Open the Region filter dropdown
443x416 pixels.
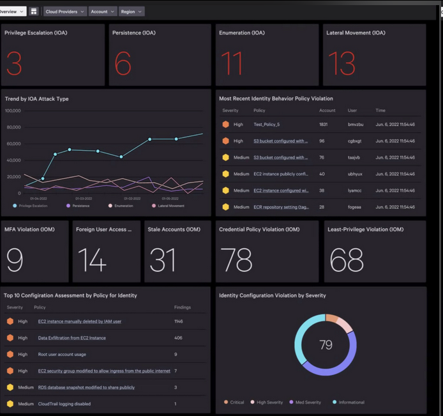point(131,12)
